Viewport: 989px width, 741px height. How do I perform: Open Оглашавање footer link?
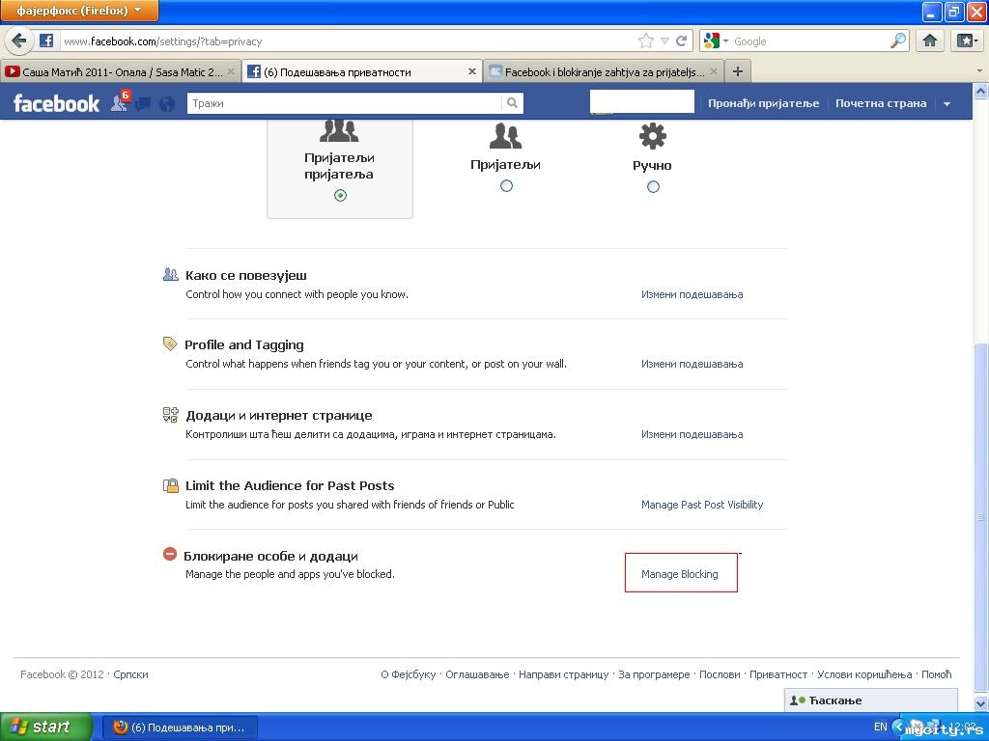[x=477, y=674]
